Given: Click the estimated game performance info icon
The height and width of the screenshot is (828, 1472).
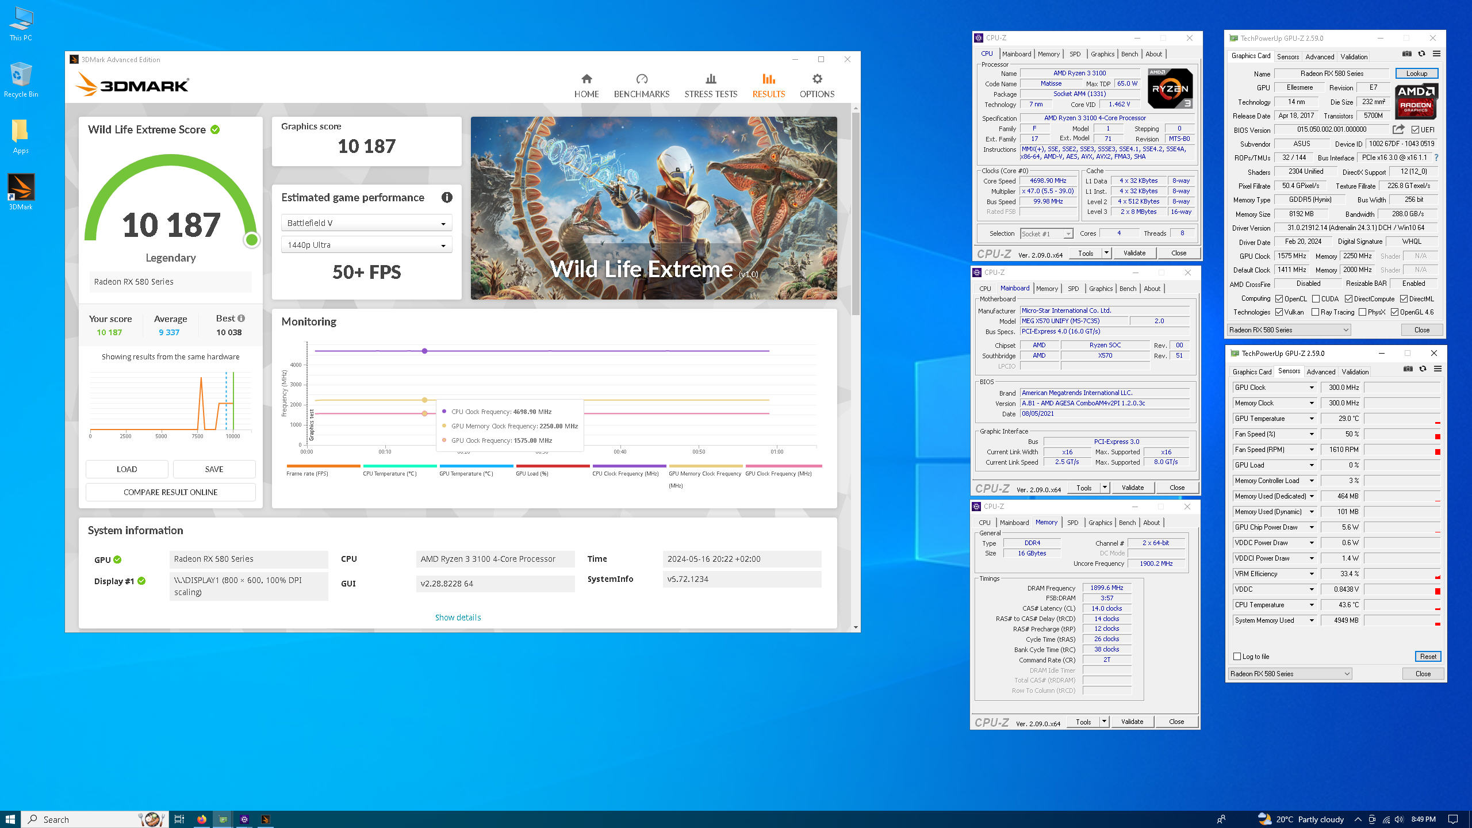Looking at the screenshot, I should coord(447,197).
